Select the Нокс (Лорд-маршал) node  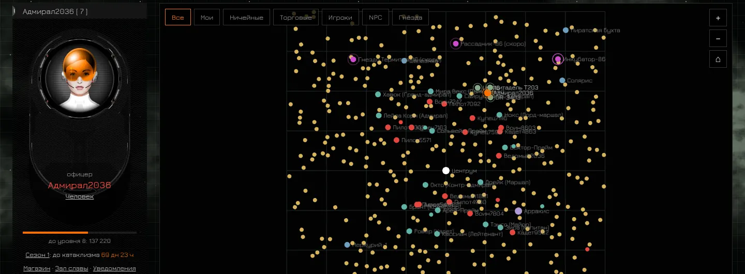point(499,115)
